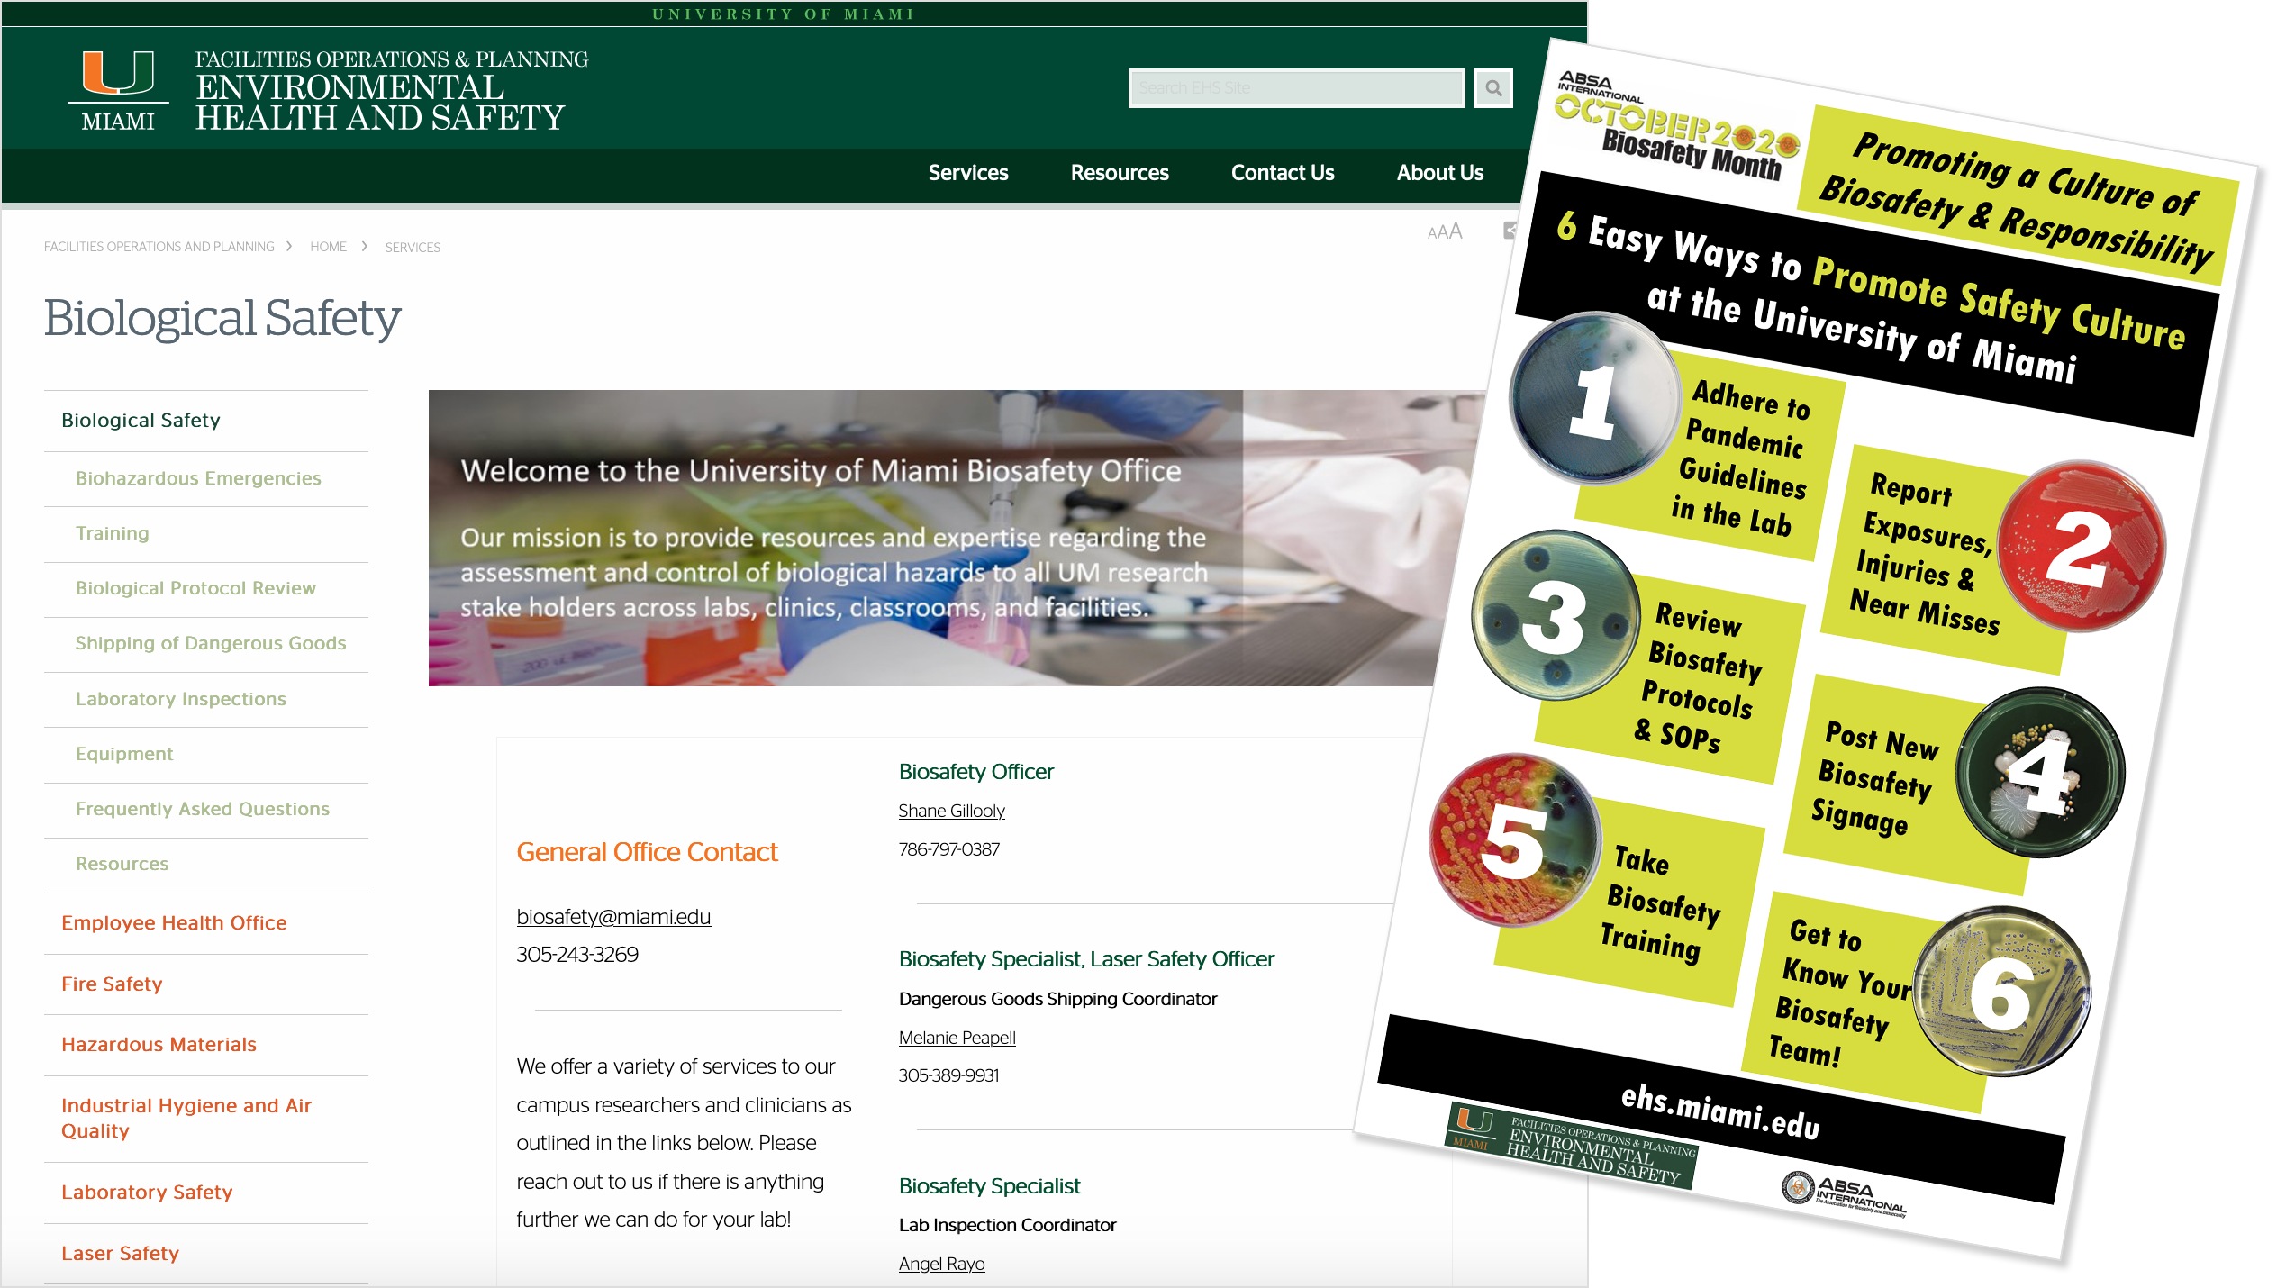Viewport: 2295px width, 1288px height.
Task: Click the Shane Gillooly name link
Action: 951,811
